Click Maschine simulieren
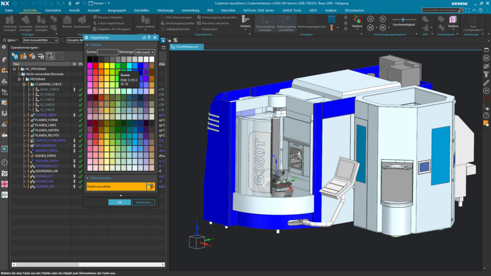Screen dimensions: 491x276 coord(213,23)
